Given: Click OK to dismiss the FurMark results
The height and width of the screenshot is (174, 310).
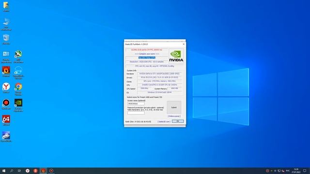Looking at the screenshot, I should pyautogui.click(x=178, y=121).
